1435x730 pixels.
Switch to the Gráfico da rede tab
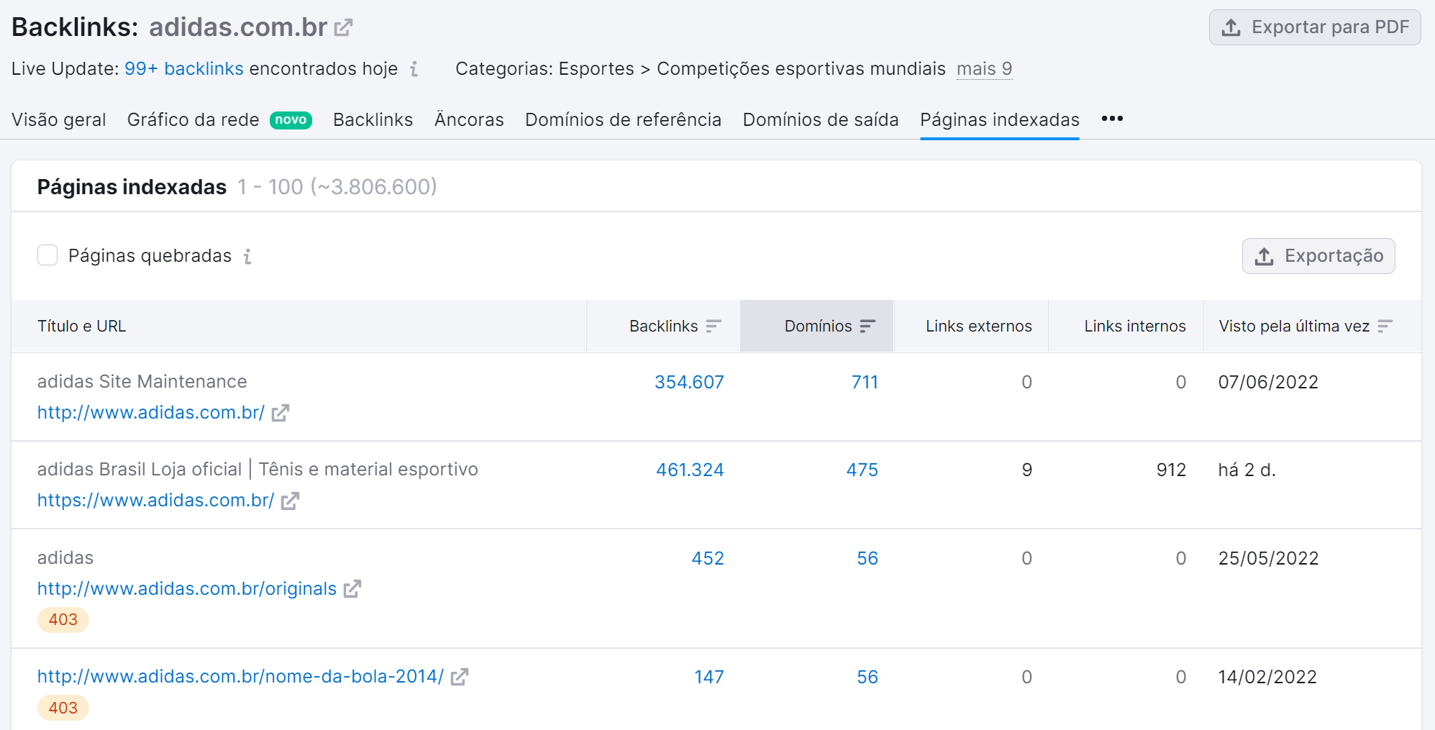(x=193, y=119)
